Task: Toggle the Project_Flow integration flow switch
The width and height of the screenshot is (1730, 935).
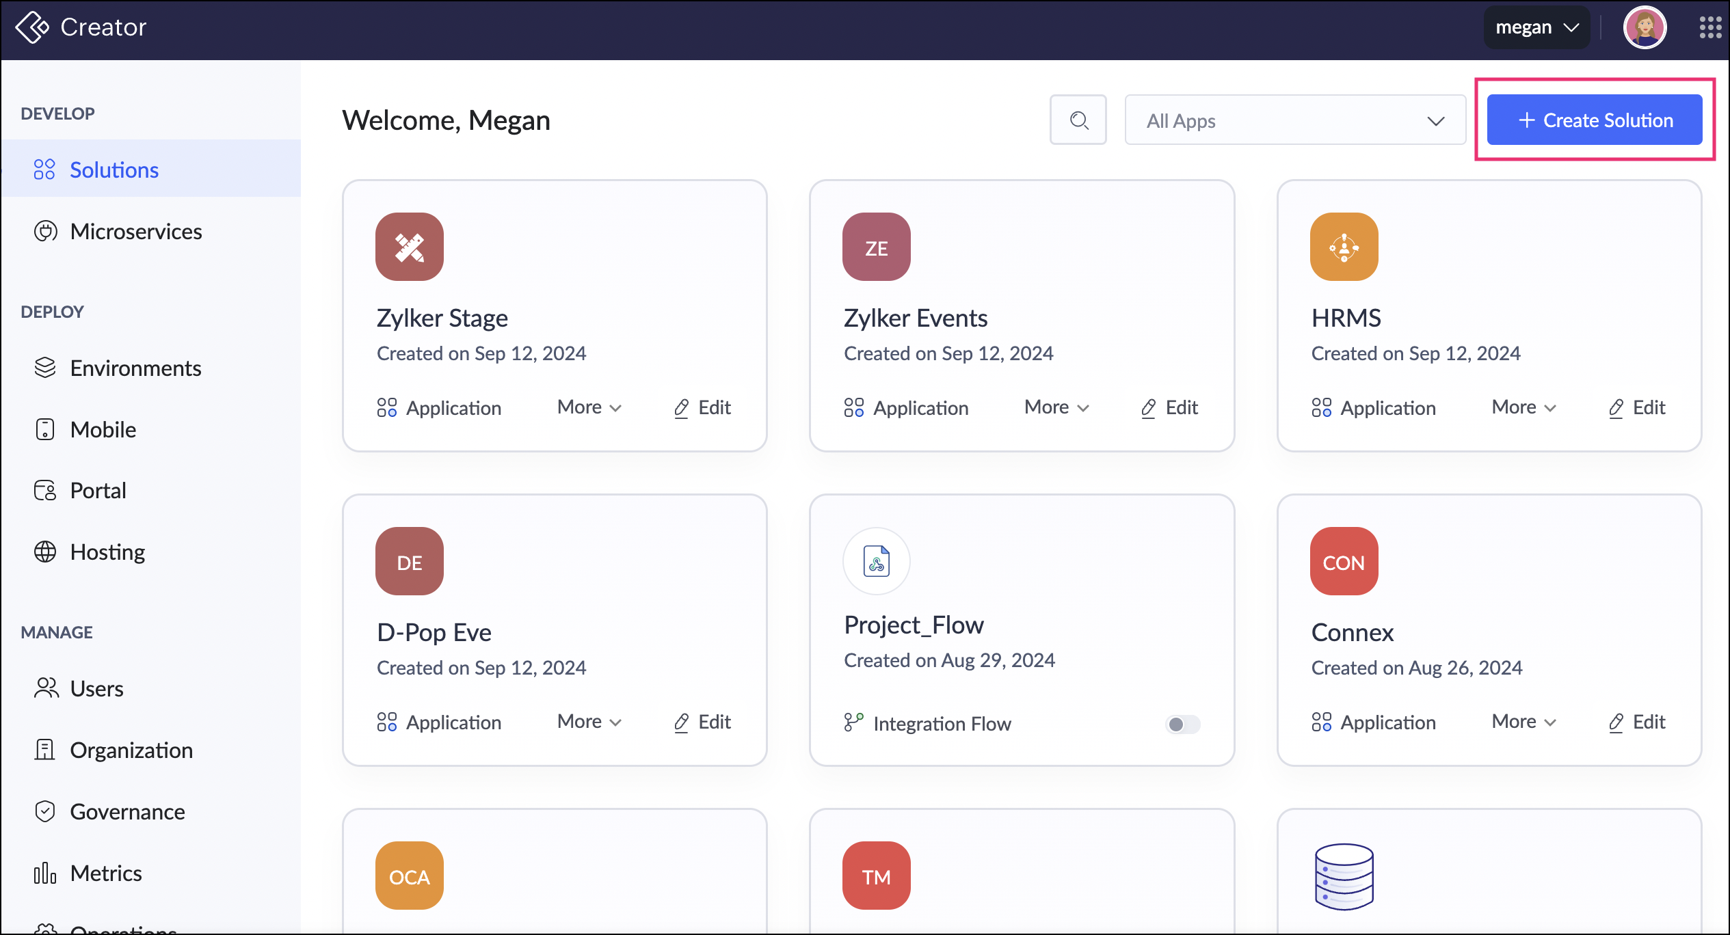Action: [x=1182, y=724]
